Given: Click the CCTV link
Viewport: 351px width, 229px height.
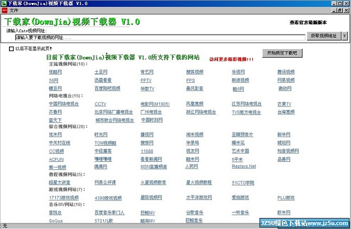Looking at the screenshot, I should 100,104.
